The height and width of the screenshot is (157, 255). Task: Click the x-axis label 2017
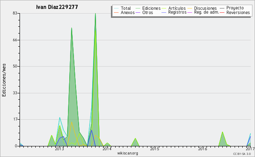coord(250,149)
